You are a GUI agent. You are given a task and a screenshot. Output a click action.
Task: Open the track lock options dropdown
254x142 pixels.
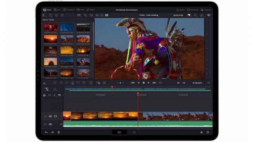click(x=55, y=89)
